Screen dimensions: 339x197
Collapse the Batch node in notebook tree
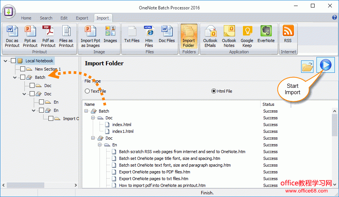[x=15, y=77]
